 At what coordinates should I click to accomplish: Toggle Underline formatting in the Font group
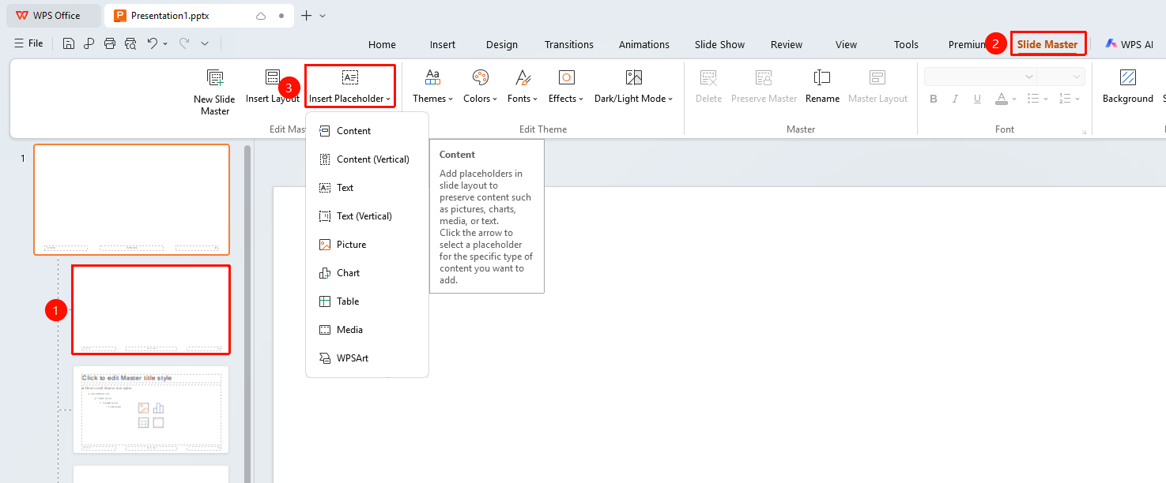pyautogui.click(x=978, y=99)
